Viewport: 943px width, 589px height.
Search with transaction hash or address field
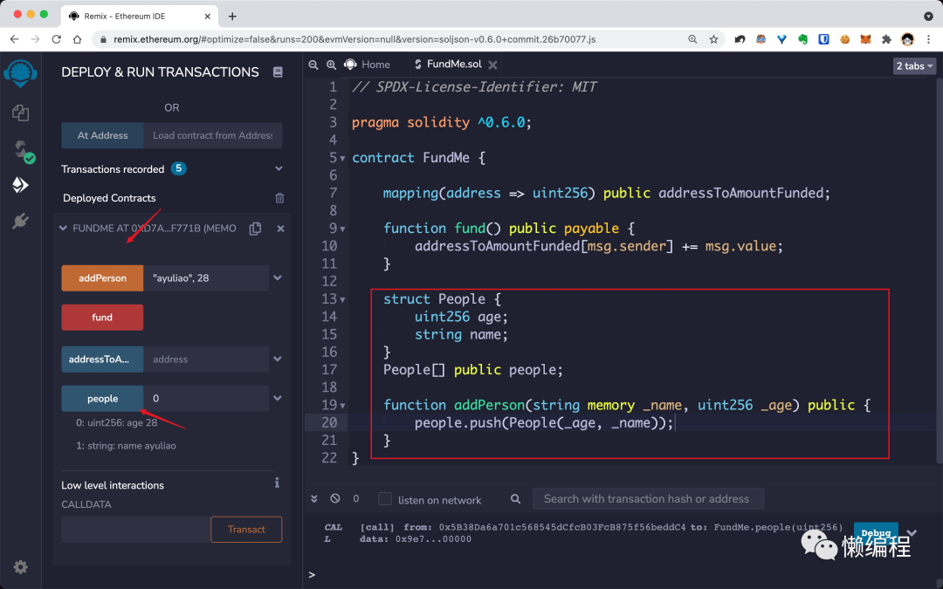[648, 498]
